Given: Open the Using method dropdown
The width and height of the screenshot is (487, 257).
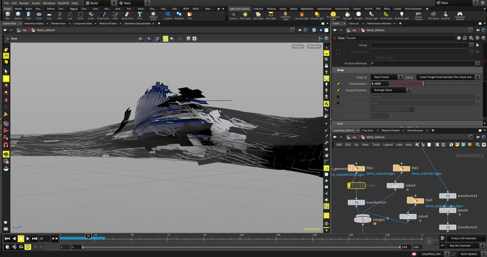Looking at the screenshot, I should tap(448, 77).
